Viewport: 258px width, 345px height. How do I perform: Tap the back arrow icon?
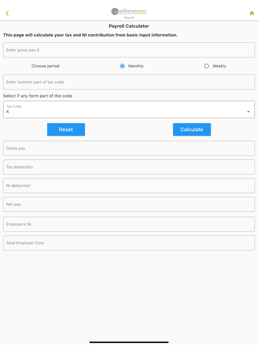tap(7, 13)
